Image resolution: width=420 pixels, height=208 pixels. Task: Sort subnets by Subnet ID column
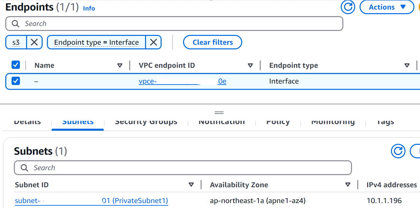tap(191, 185)
